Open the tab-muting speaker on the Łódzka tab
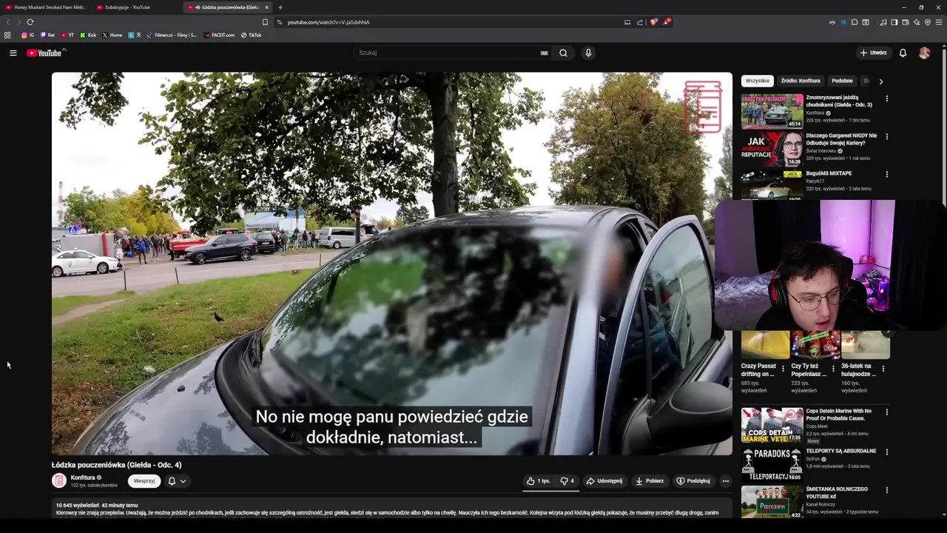 coord(198,7)
